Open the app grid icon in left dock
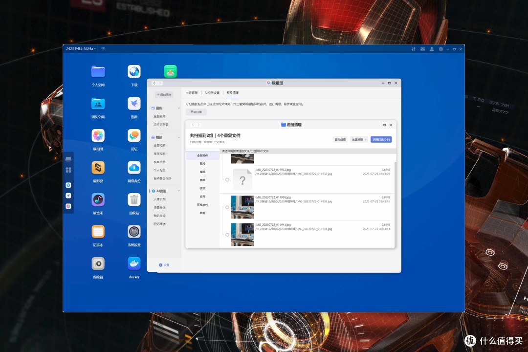The image size is (528, 352). (x=68, y=170)
